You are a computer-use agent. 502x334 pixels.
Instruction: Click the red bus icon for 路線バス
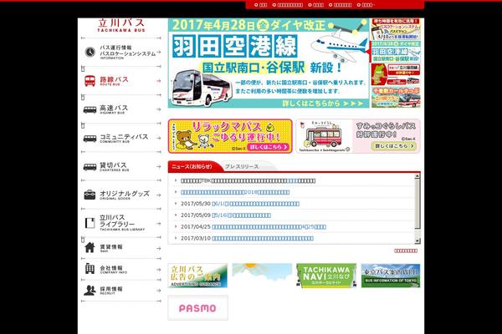click(90, 80)
